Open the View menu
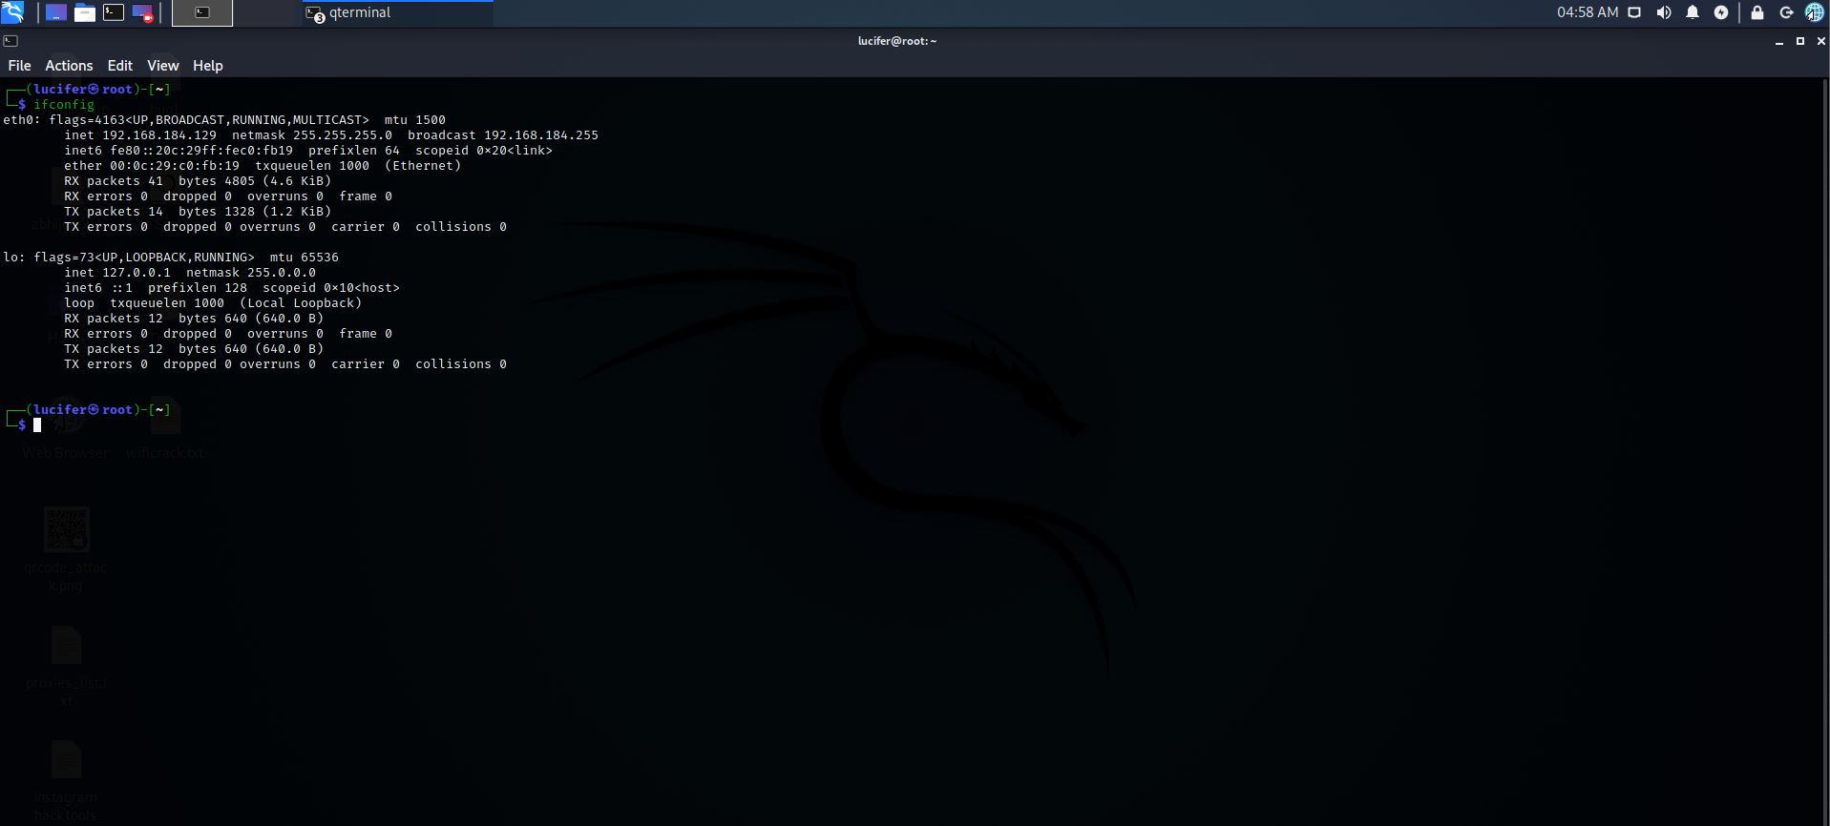1830x826 pixels. coord(162,66)
